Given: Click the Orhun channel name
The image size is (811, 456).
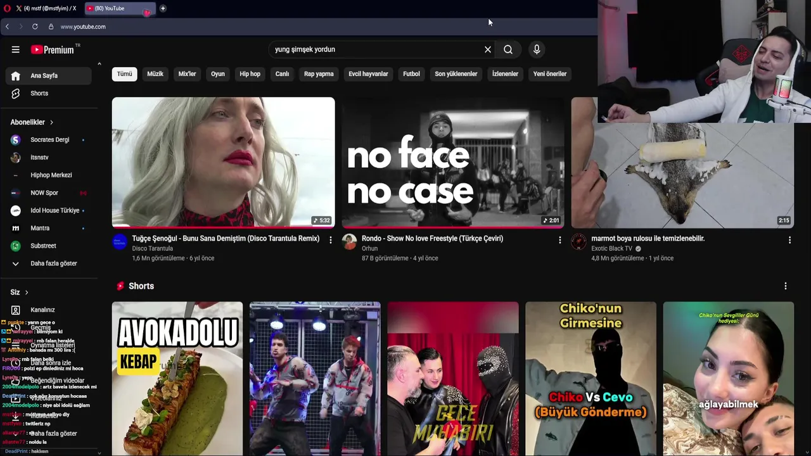Looking at the screenshot, I should point(369,249).
